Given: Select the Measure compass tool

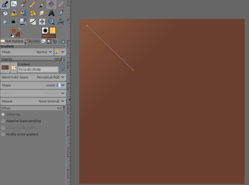Looking at the screenshot, I should coord(61,22).
